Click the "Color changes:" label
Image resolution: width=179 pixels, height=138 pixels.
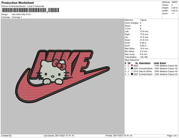coord(132,23)
